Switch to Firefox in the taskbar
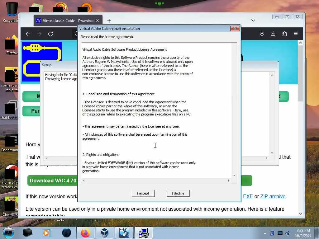 (x=86, y=233)
